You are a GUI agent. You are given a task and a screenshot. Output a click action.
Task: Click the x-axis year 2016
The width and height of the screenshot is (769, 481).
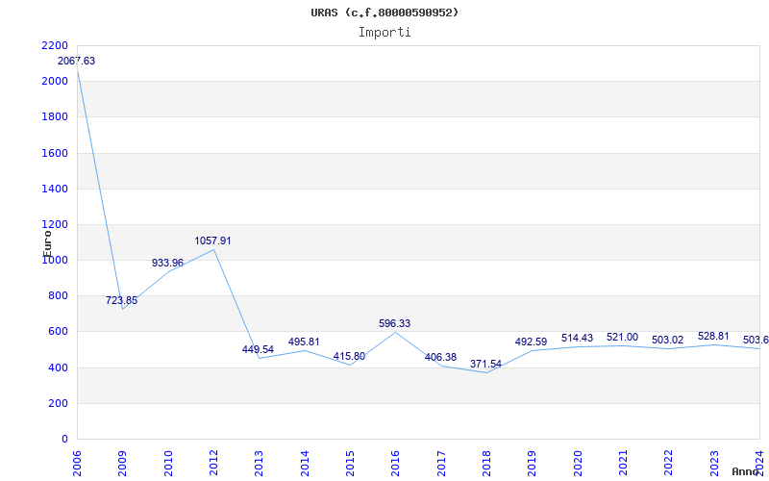point(396,464)
